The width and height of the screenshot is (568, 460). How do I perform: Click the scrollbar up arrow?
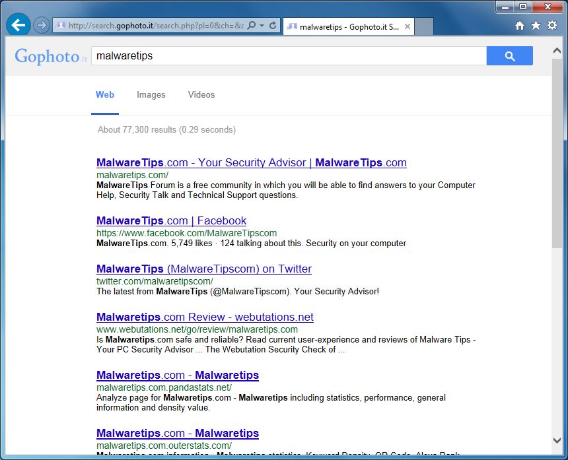(x=557, y=51)
